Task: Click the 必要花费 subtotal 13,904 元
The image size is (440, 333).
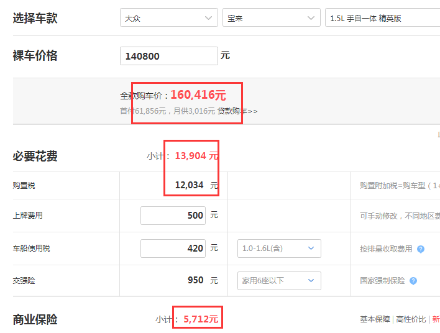Action: (x=196, y=156)
